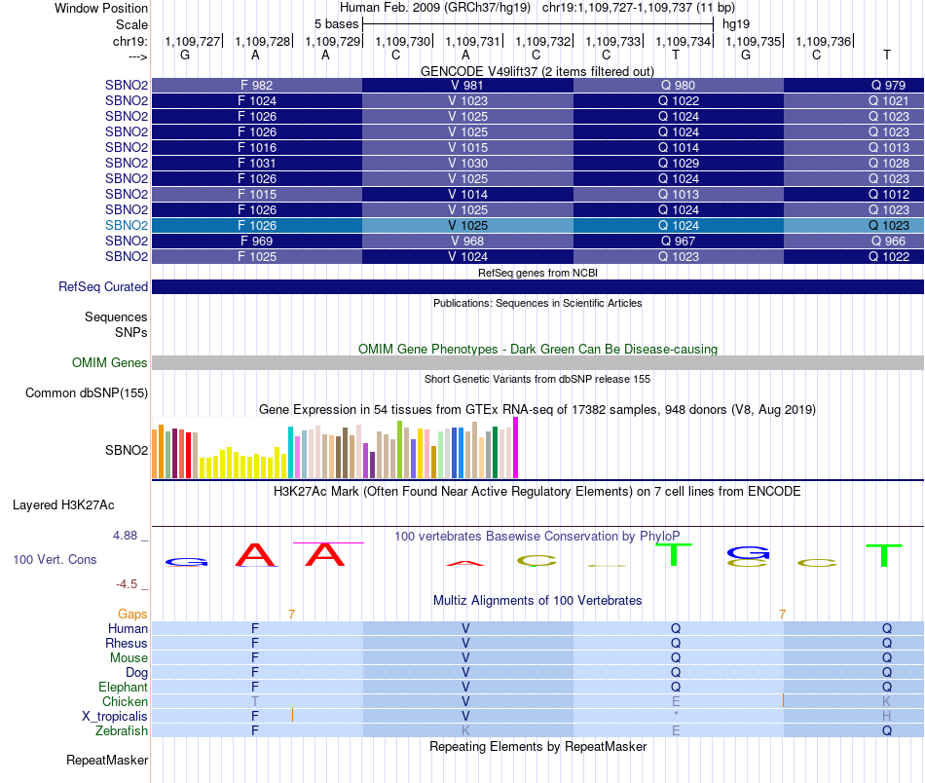
Task: Select the highlighted light-blue SBNO2 transcript label
Action: point(127,225)
